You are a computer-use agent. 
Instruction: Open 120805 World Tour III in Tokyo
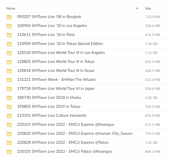(x=56, y=61)
